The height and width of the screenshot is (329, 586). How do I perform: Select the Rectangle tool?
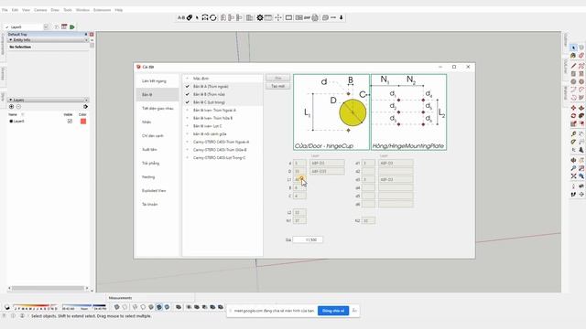tap(574, 74)
